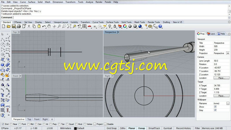
Task: Toggle Gumball in status bar
Action: 168,128
